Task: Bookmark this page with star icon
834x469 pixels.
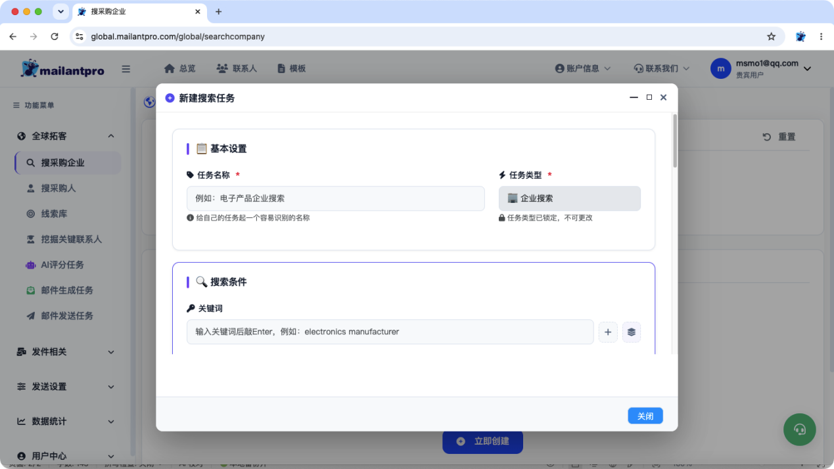Action: pyautogui.click(x=772, y=37)
